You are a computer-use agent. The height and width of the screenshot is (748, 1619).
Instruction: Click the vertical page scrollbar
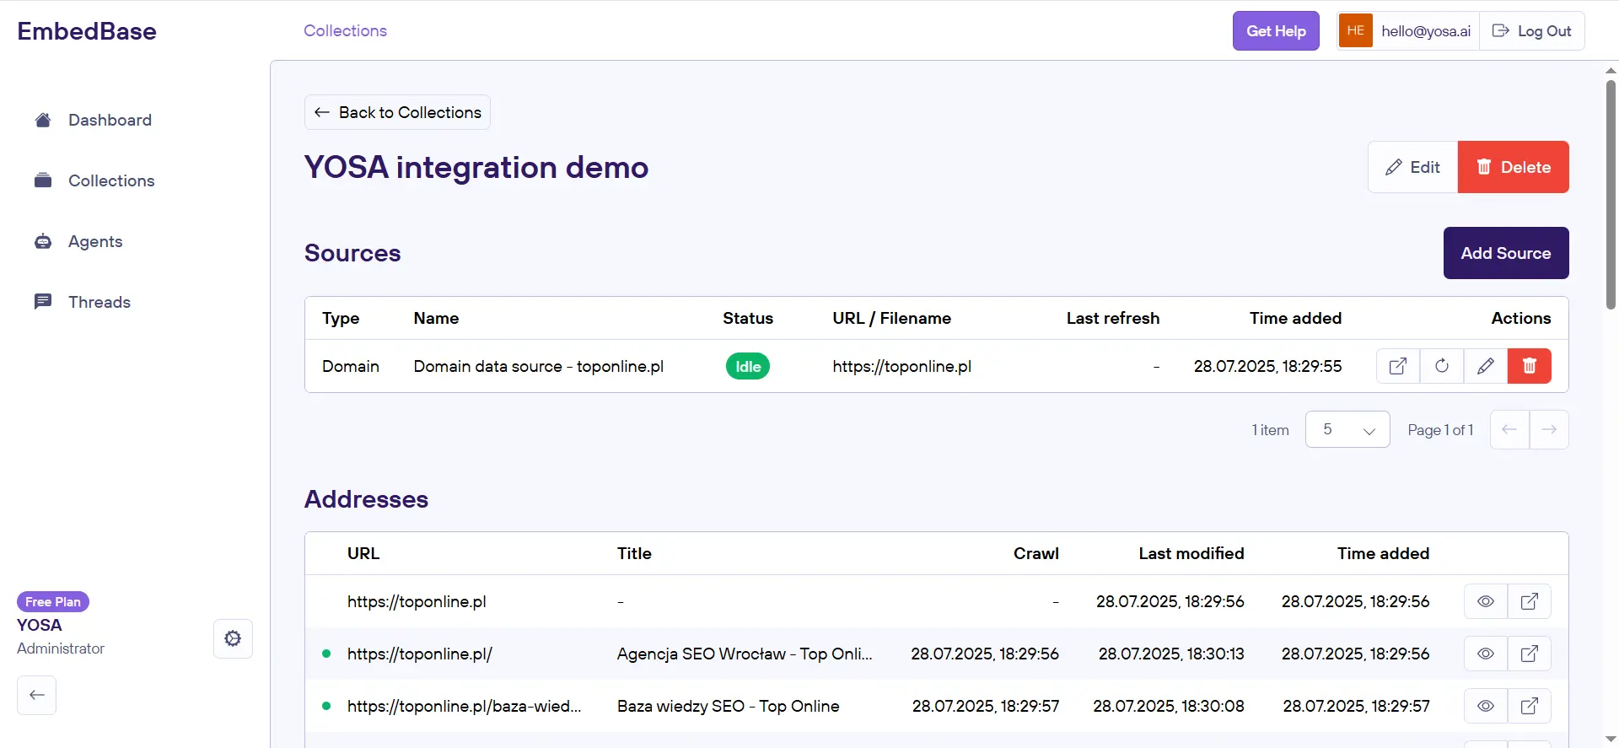click(x=1611, y=194)
